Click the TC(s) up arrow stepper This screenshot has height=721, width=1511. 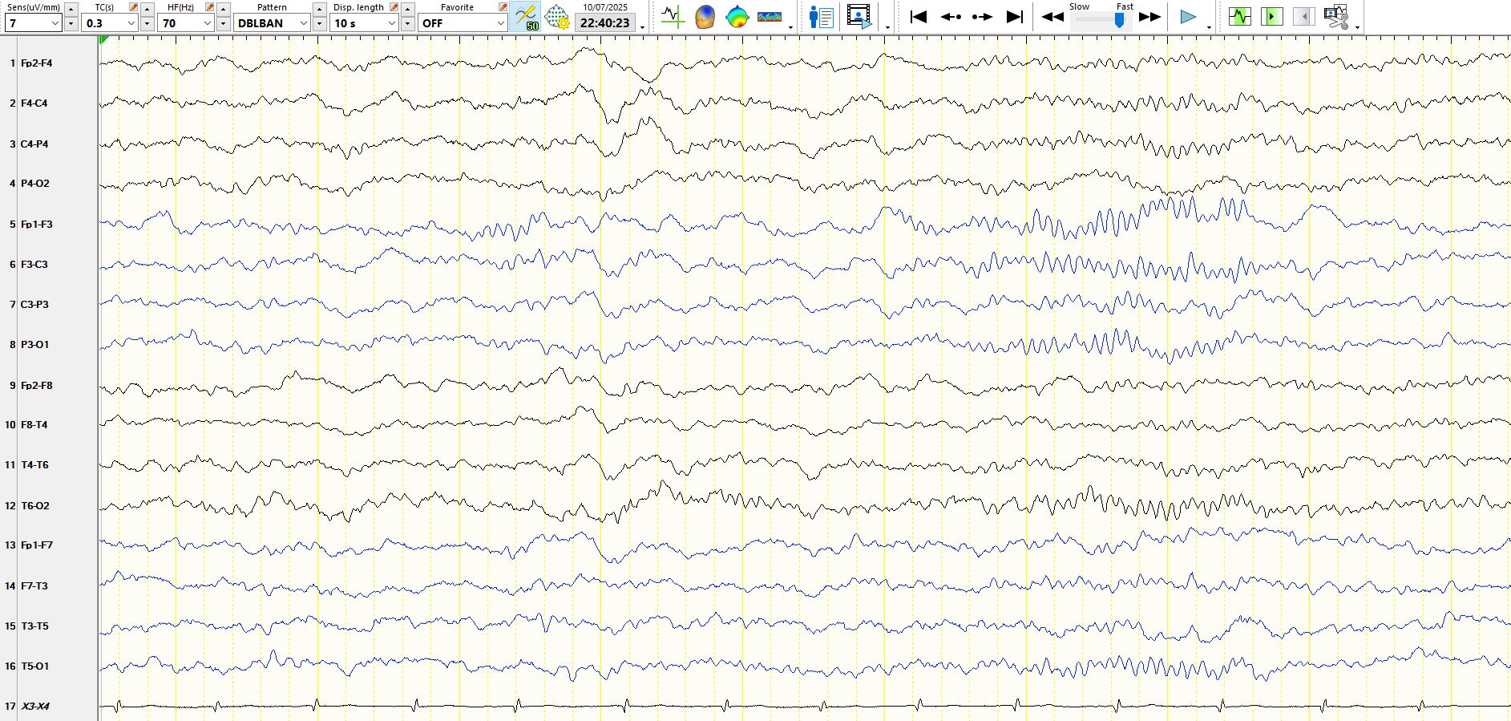click(x=147, y=9)
